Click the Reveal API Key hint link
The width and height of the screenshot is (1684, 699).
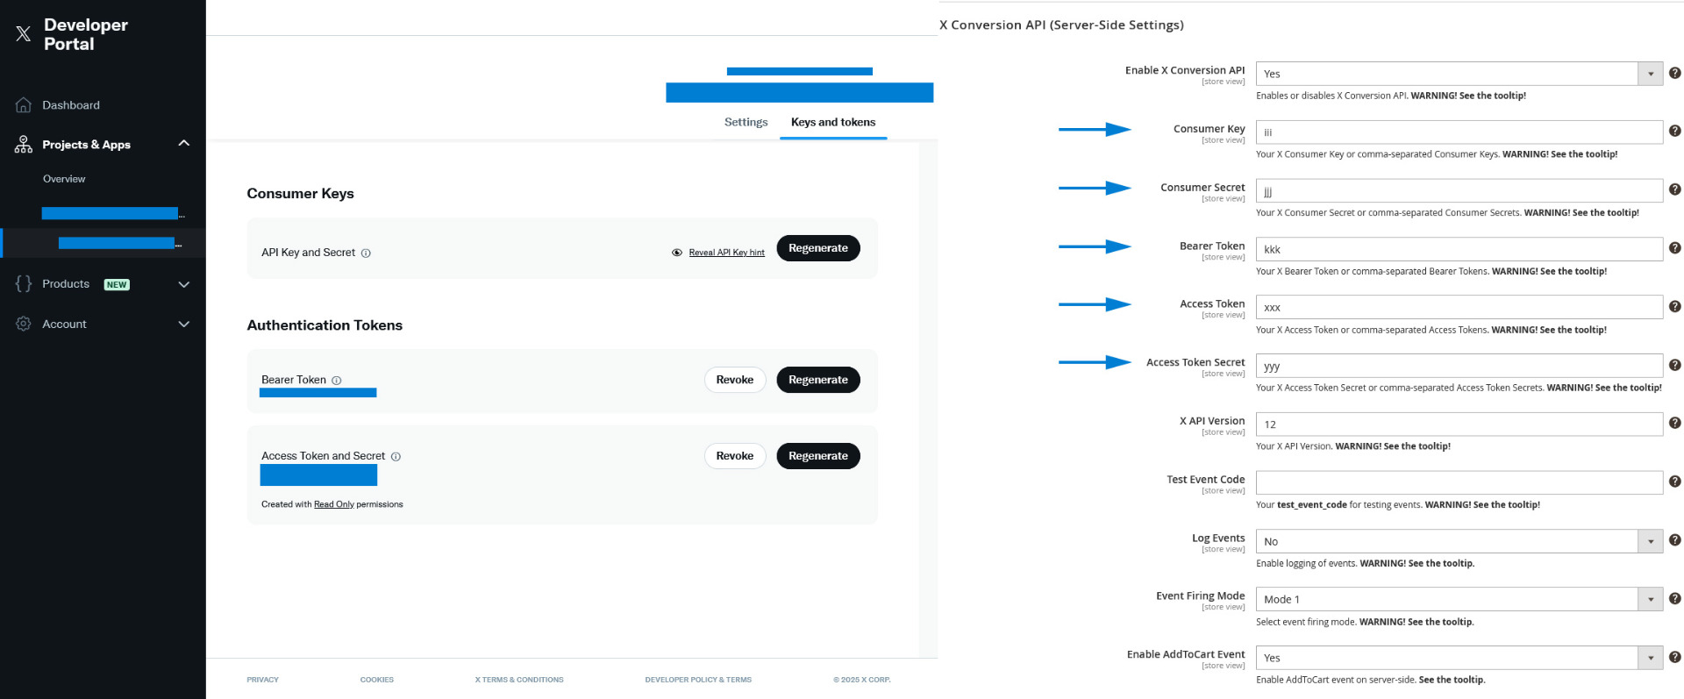click(727, 253)
